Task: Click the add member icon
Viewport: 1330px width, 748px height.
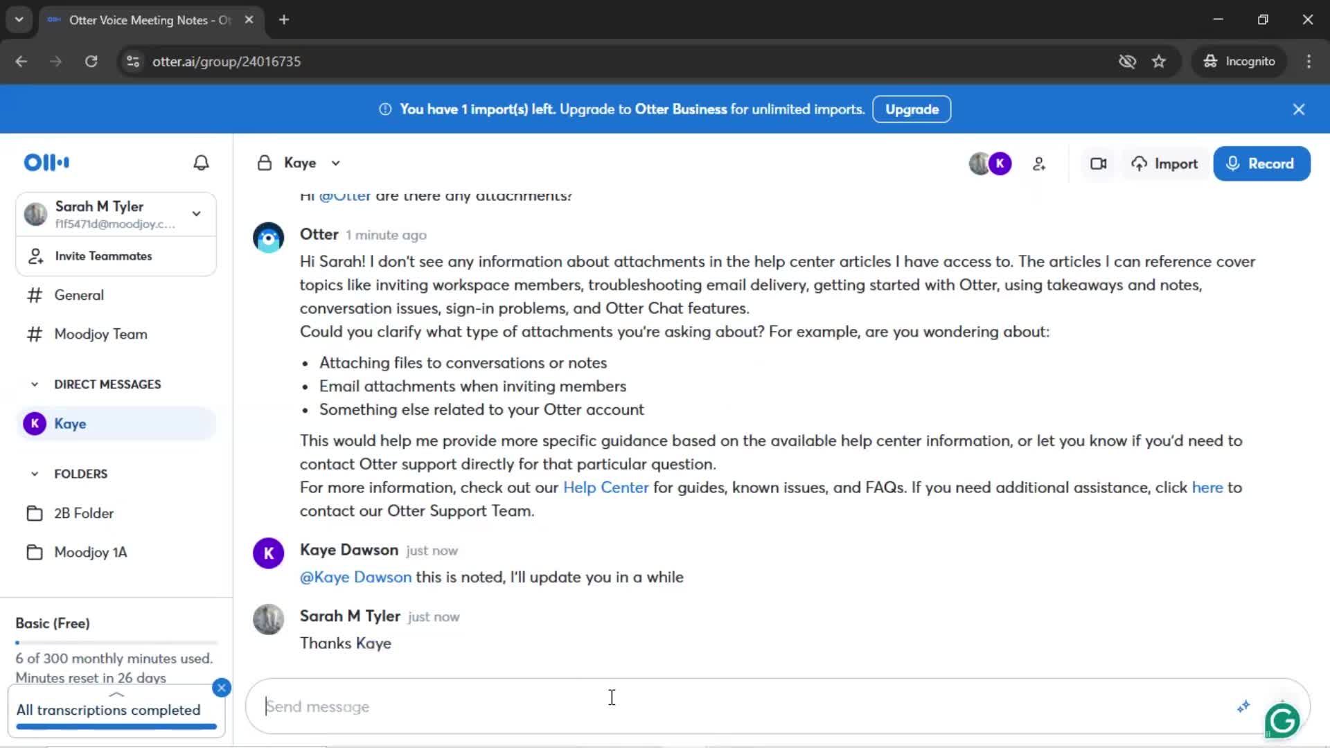Action: (x=1039, y=164)
